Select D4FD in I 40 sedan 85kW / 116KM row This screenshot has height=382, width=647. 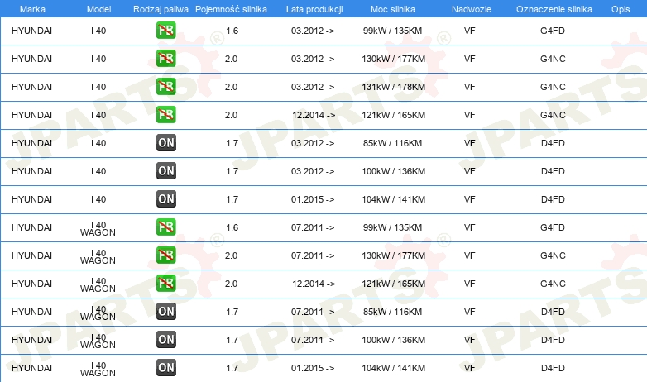553,143
